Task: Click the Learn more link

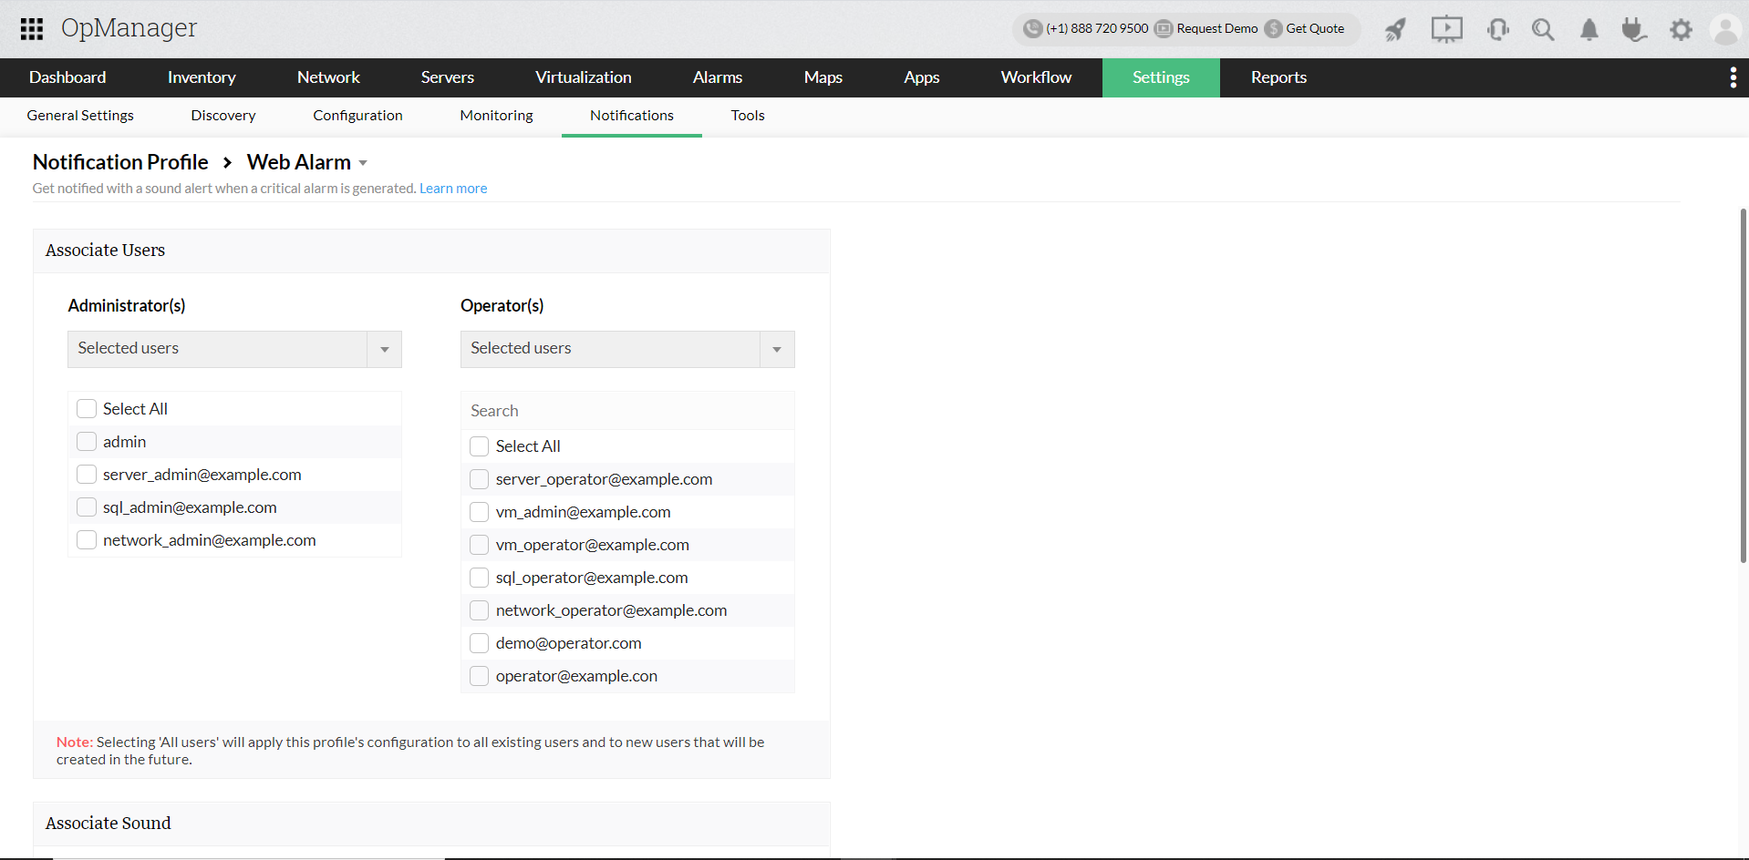Action: click(452, 188)
